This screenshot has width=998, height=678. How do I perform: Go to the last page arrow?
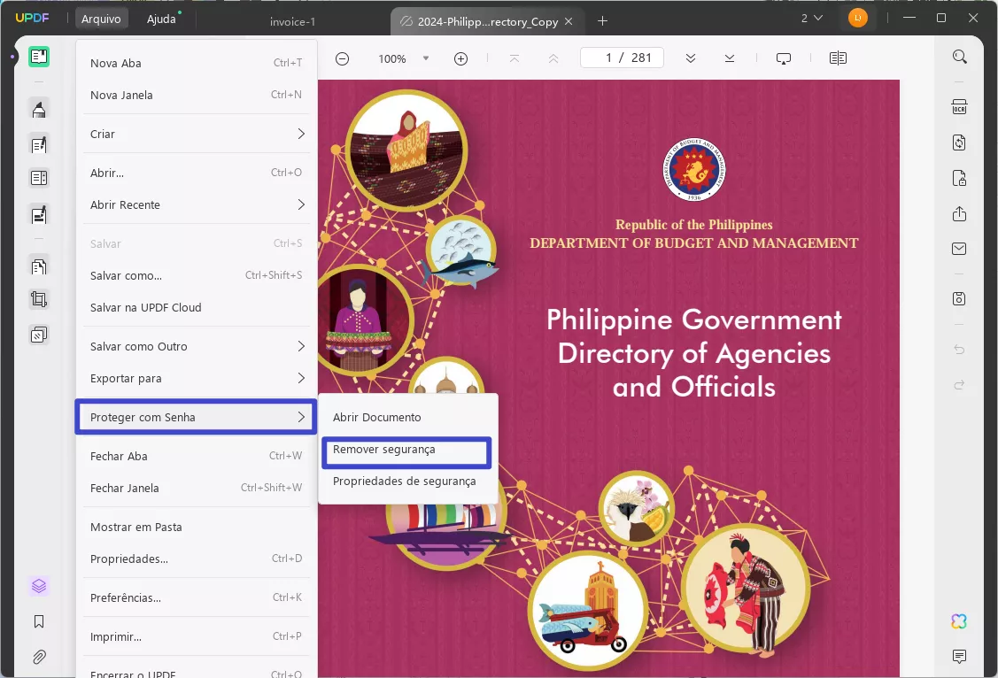click(x=730, y=58)
